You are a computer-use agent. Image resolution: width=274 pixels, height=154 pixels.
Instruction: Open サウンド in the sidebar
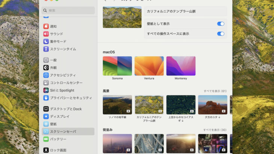click(68, 34)
